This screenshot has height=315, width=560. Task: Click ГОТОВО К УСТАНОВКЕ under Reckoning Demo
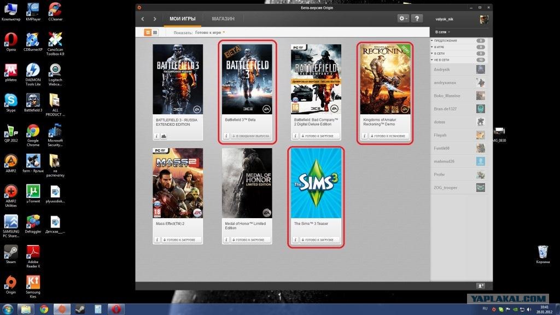coord(389,136)
